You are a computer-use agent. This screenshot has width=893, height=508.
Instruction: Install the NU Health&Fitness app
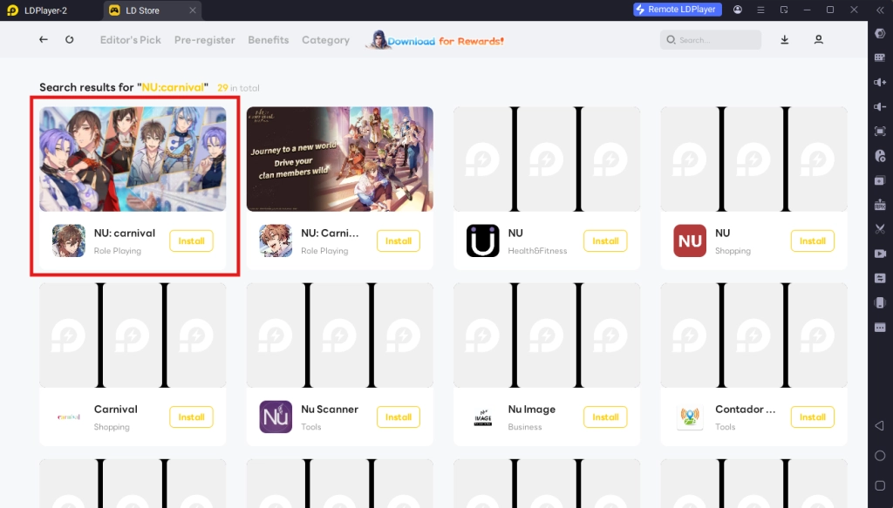click(x=605, y=240)
